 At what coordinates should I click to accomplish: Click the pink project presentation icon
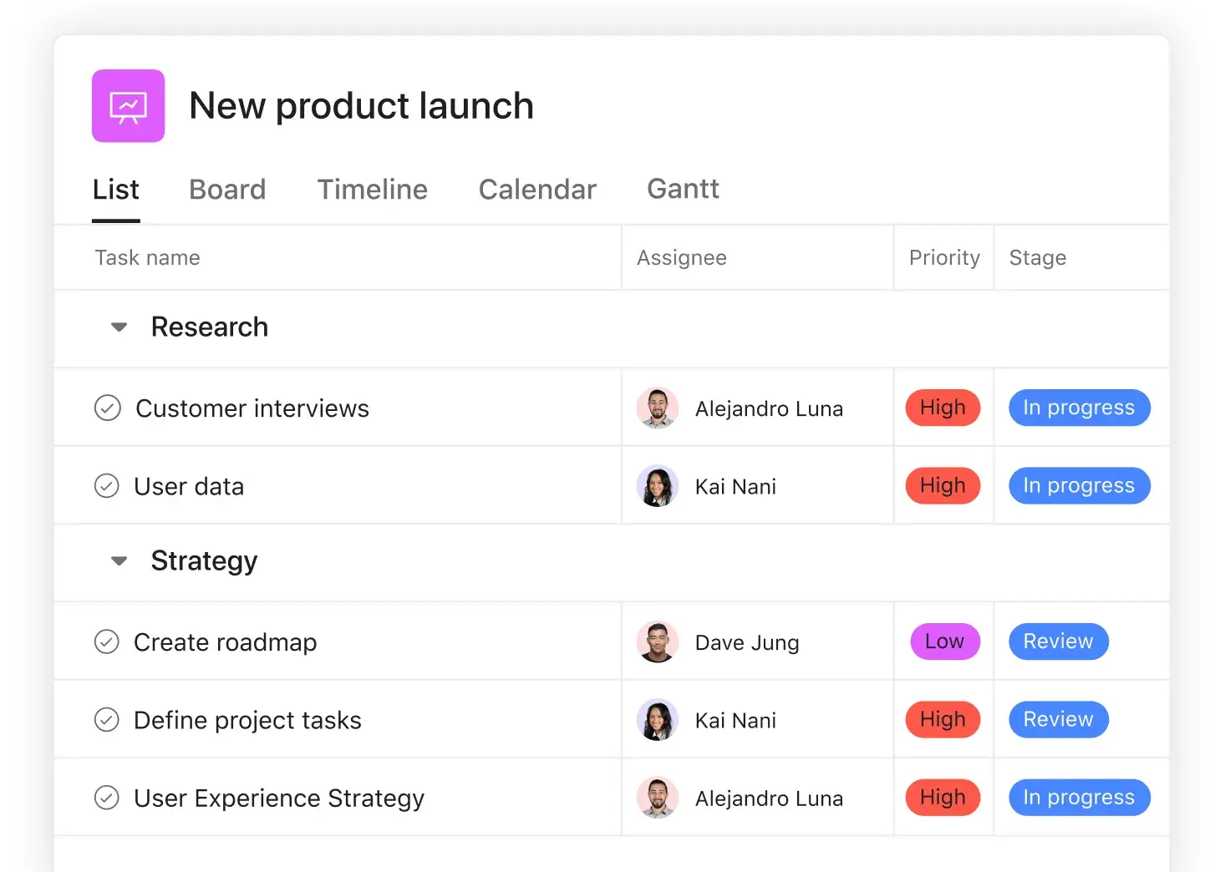pos(128,106)
